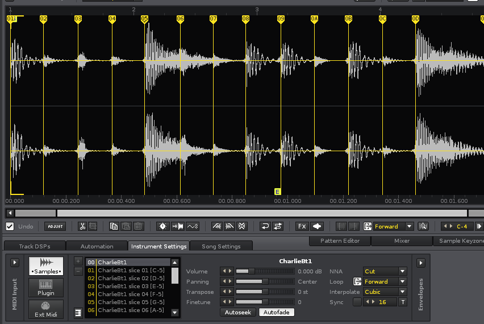Toggle the Autofade button
Screen dimensions: 484x324
pyautogui.click(x=277, y=312)
